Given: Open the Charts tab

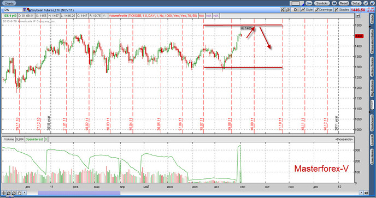Looking at the screenshot, I should click(x=9, y=3).
